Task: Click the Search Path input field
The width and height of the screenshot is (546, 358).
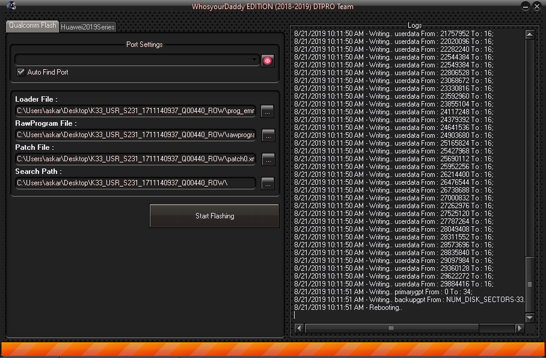Action: point(135,183)
